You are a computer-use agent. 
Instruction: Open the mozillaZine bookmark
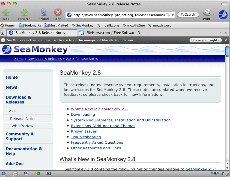tap(134, 25)
